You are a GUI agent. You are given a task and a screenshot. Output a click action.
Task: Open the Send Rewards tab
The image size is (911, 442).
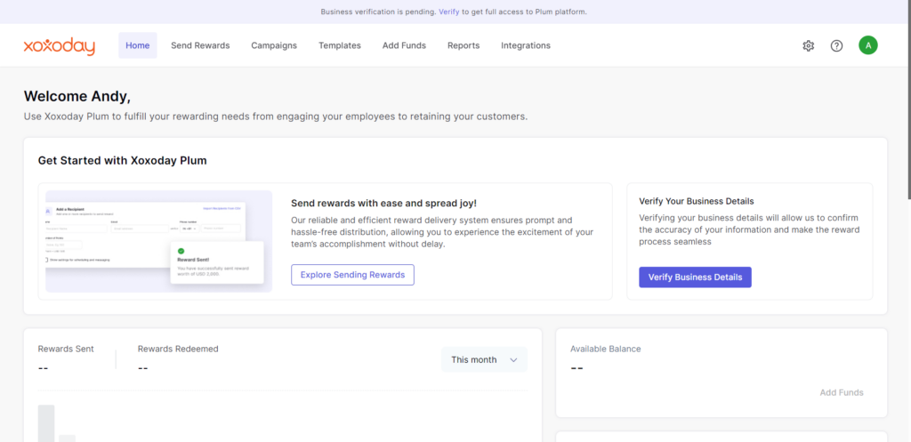pos(200,45)
